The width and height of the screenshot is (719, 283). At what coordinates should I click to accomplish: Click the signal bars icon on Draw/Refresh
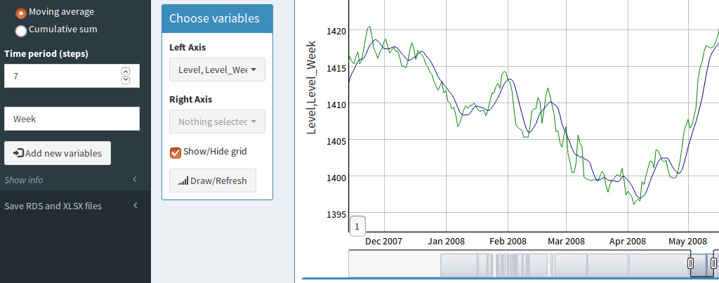[183, 181]
